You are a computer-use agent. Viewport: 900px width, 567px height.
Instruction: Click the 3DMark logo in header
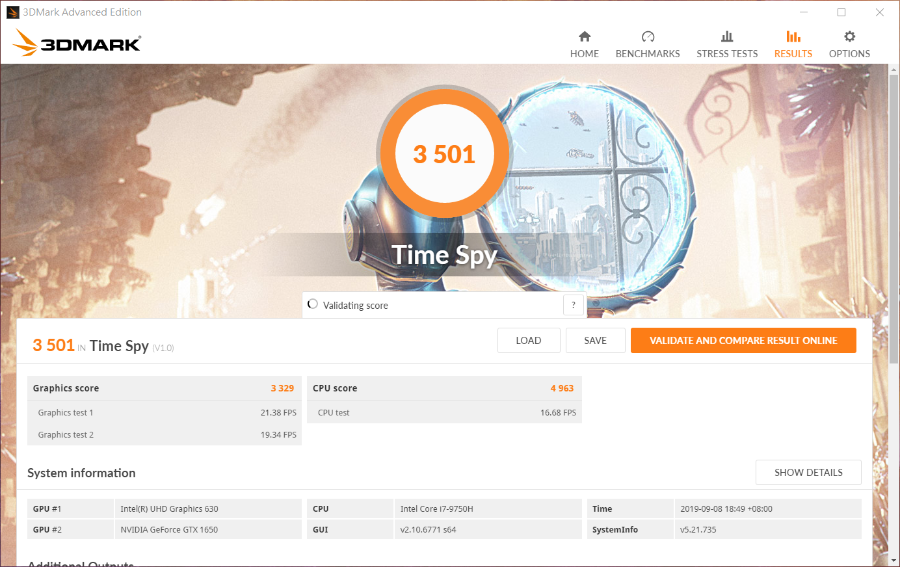[77, 43]
